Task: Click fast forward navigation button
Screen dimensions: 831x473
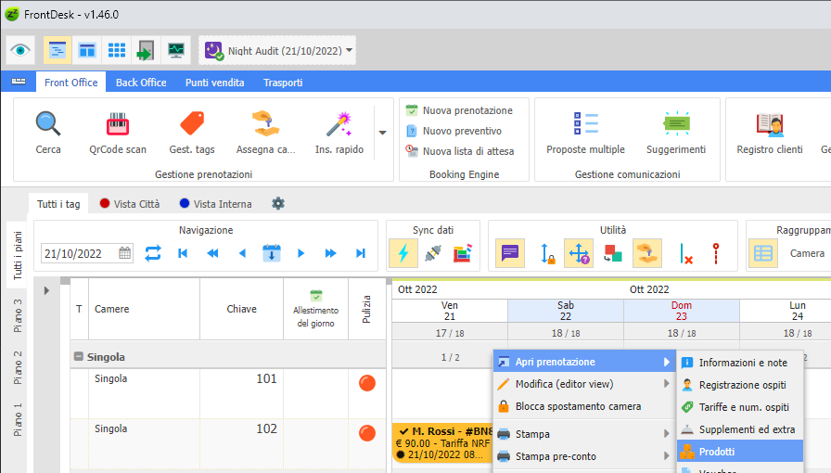Action: 331,253
